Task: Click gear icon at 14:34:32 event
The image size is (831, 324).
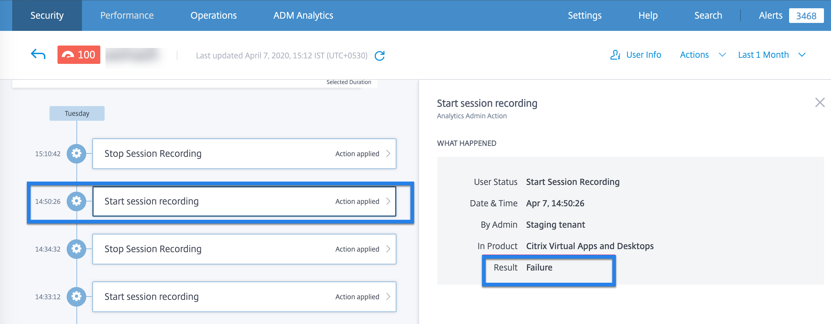Action: tap(76, 249)
